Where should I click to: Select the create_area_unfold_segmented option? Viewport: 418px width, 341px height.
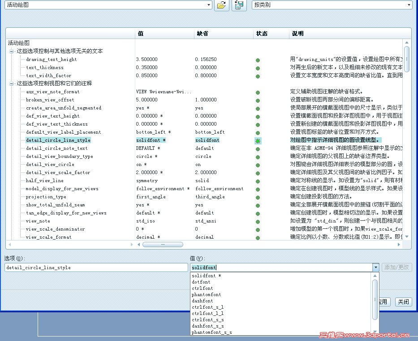[64, 108]
